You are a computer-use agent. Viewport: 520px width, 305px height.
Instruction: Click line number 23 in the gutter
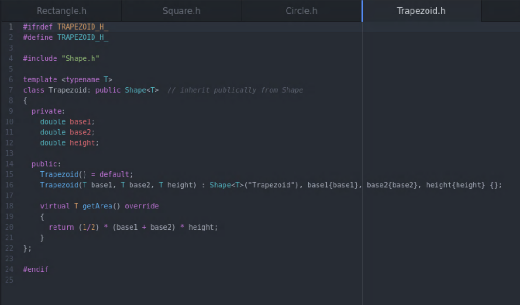9,259
